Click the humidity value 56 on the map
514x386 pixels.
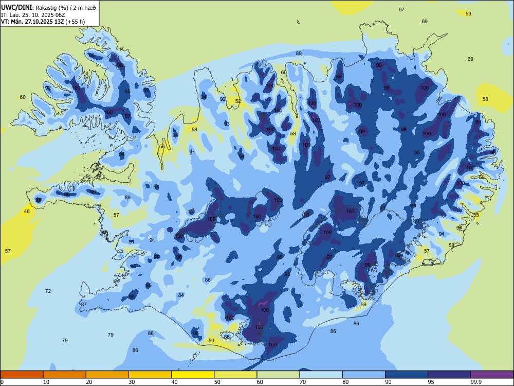tap(162, 146)
